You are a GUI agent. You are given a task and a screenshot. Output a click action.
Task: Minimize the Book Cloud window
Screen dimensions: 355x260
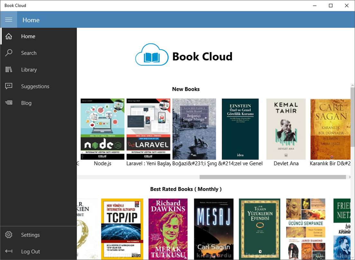(x=315, y=5)
